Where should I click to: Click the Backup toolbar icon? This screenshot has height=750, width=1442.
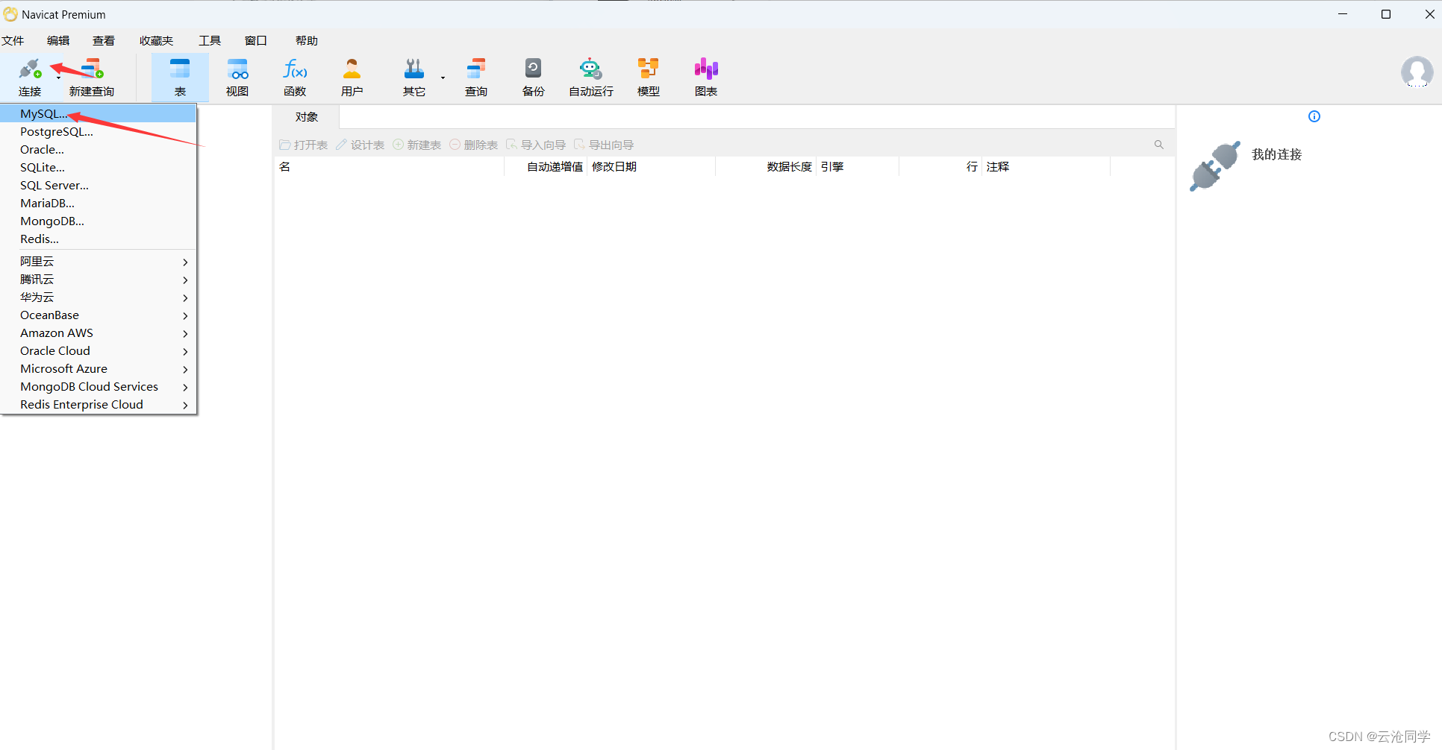[533, 69]
